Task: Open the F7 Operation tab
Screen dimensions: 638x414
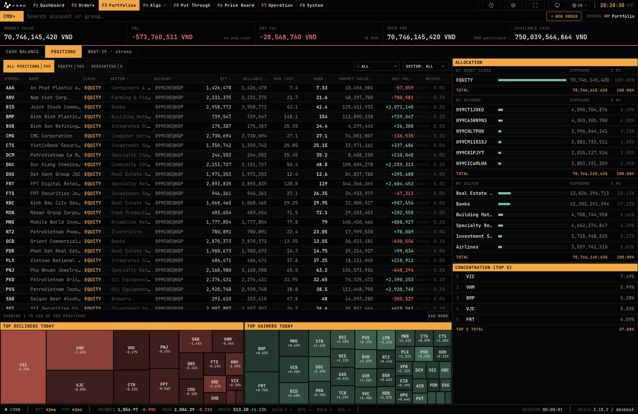Action: 277,5
